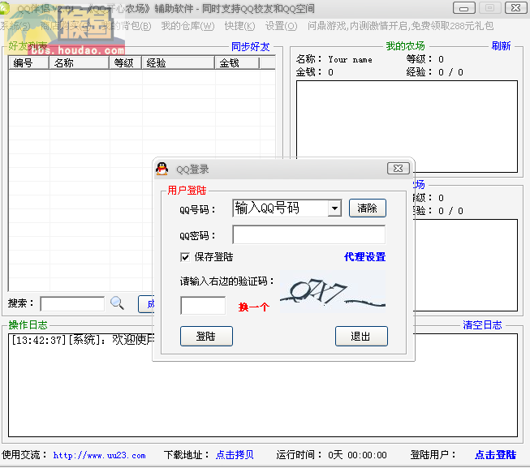
Task: Click the 清除 button
Action: (367, 208)
